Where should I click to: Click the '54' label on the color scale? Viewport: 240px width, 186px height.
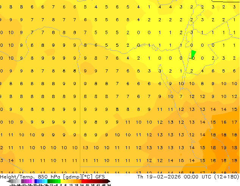coord(109,185)
